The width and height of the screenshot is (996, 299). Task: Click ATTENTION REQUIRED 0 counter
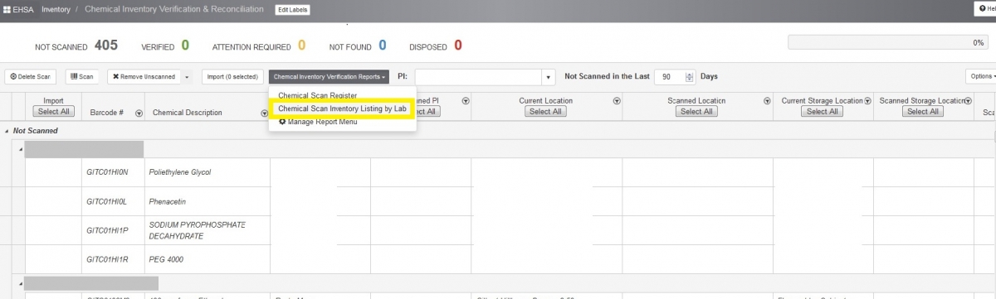pyautogui.click(x=259, y=46)
